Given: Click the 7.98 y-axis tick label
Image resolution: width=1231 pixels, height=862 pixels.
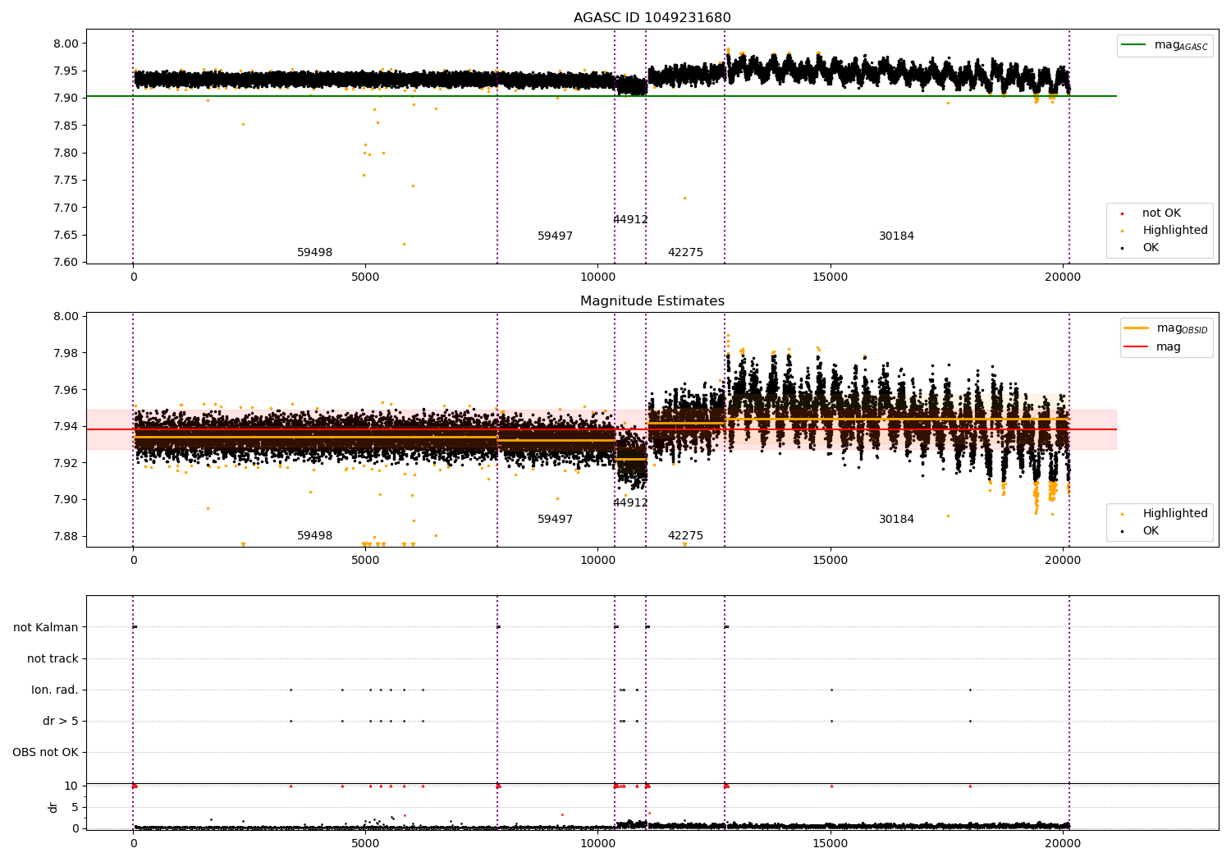Looking at the screenshot, I should click(x=66, y=354).
